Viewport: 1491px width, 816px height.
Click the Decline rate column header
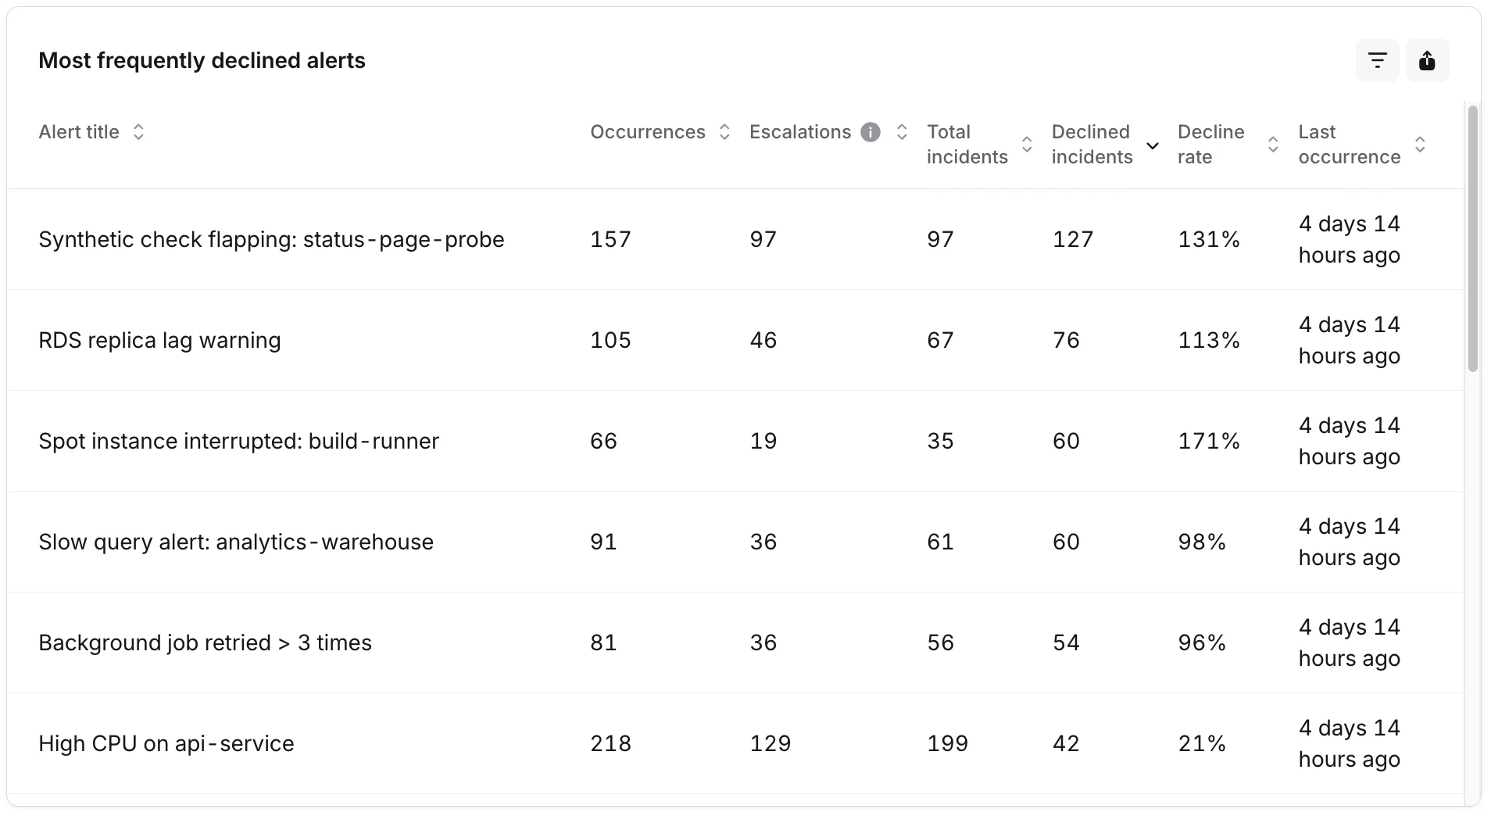[x=1211, y=145]
